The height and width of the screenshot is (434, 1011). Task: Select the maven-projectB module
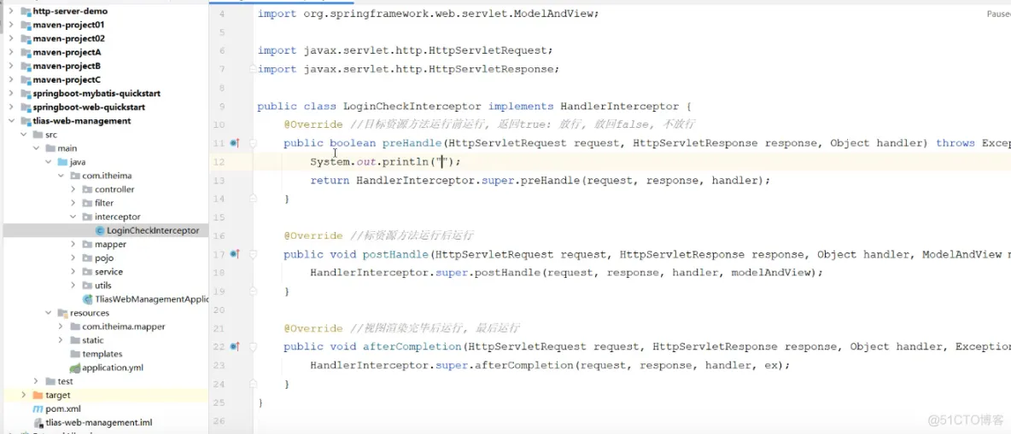[x=61, y=66]
